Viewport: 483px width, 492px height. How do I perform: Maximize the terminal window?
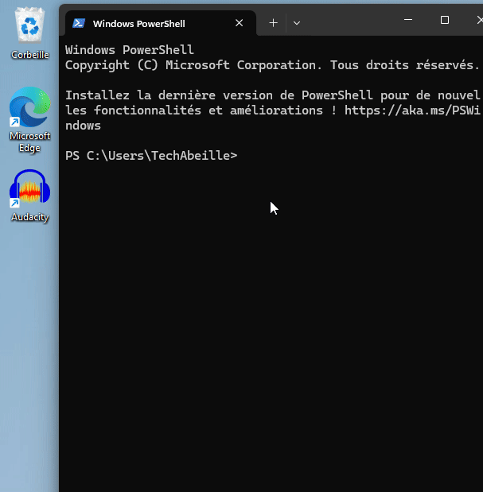click(x=444, y=20)
